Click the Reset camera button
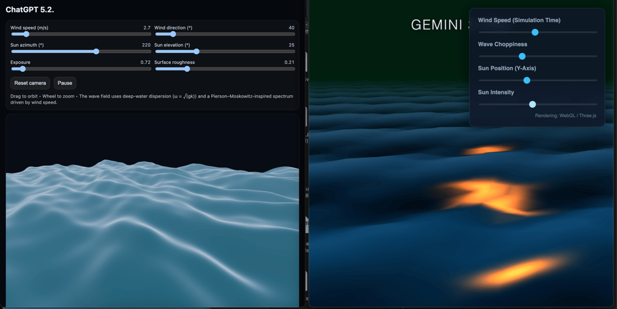The width and height of the screenshot is (617, 309). pyautogui.click(x=30, y=83)
